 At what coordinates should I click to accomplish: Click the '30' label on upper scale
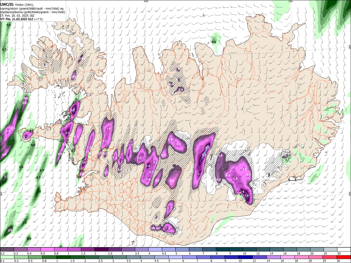click(339, 253)
